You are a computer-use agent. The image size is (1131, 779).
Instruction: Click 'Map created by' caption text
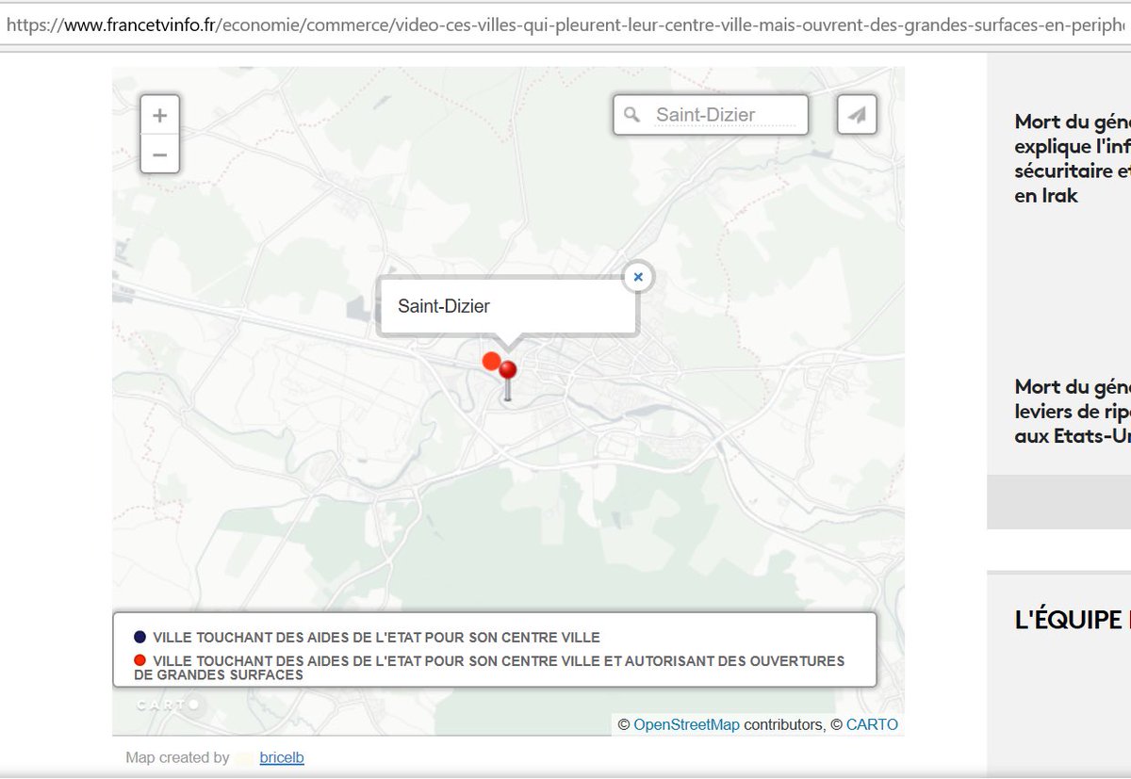[x=177, y=757]
